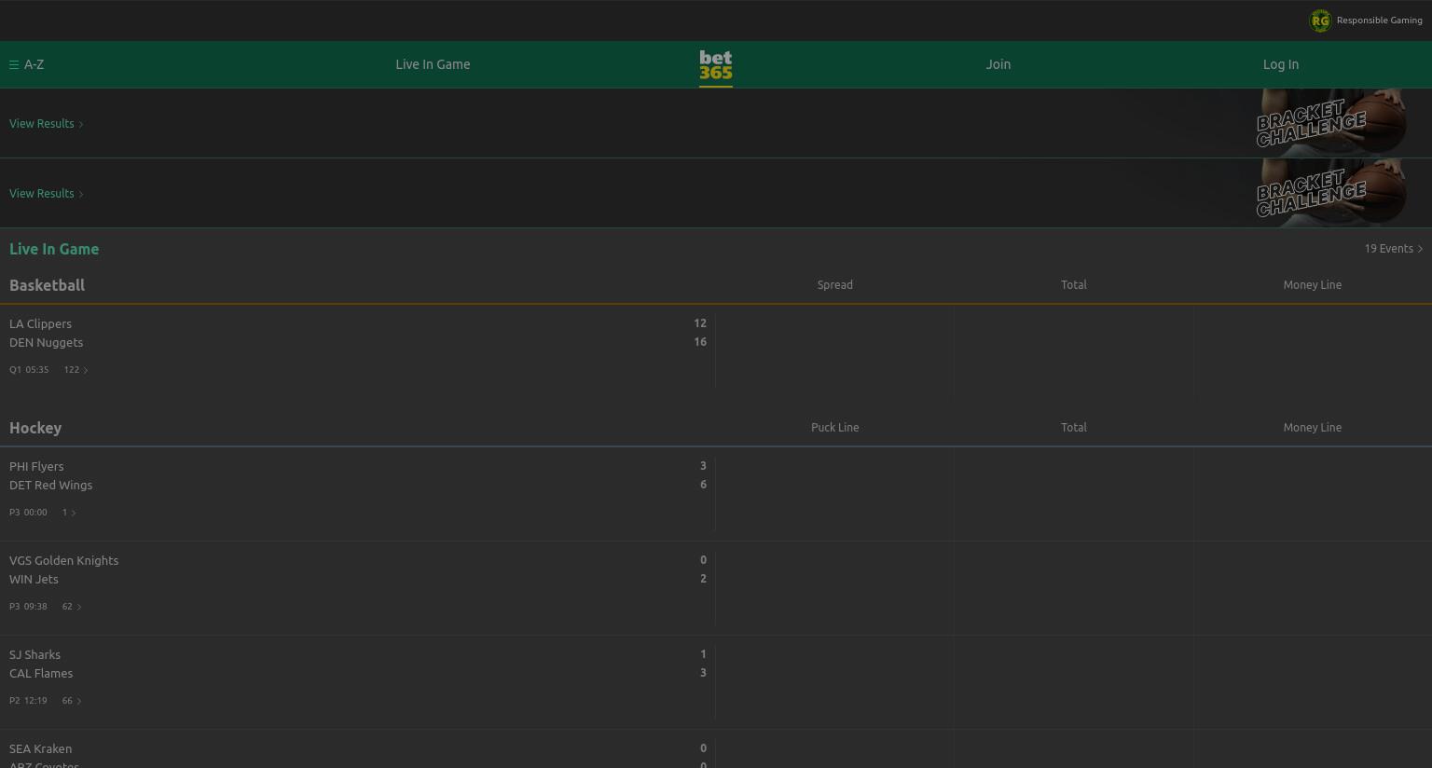
Task: Click the Q1 05:35 game clock
Action: (x=29, y=370)
